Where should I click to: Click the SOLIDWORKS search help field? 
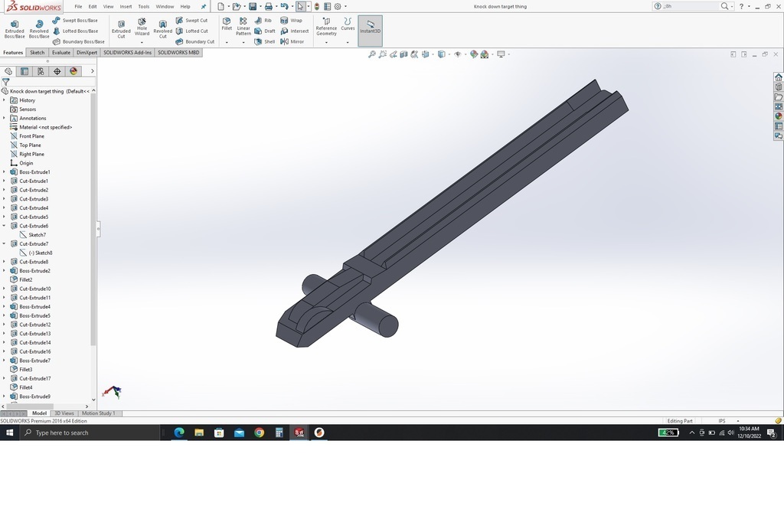(691, 6)
